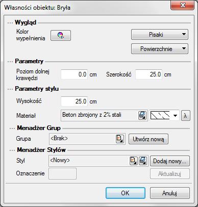Click the Anuluj button
This screenshot has height=207, width=198.
click(x=170, y=193)
